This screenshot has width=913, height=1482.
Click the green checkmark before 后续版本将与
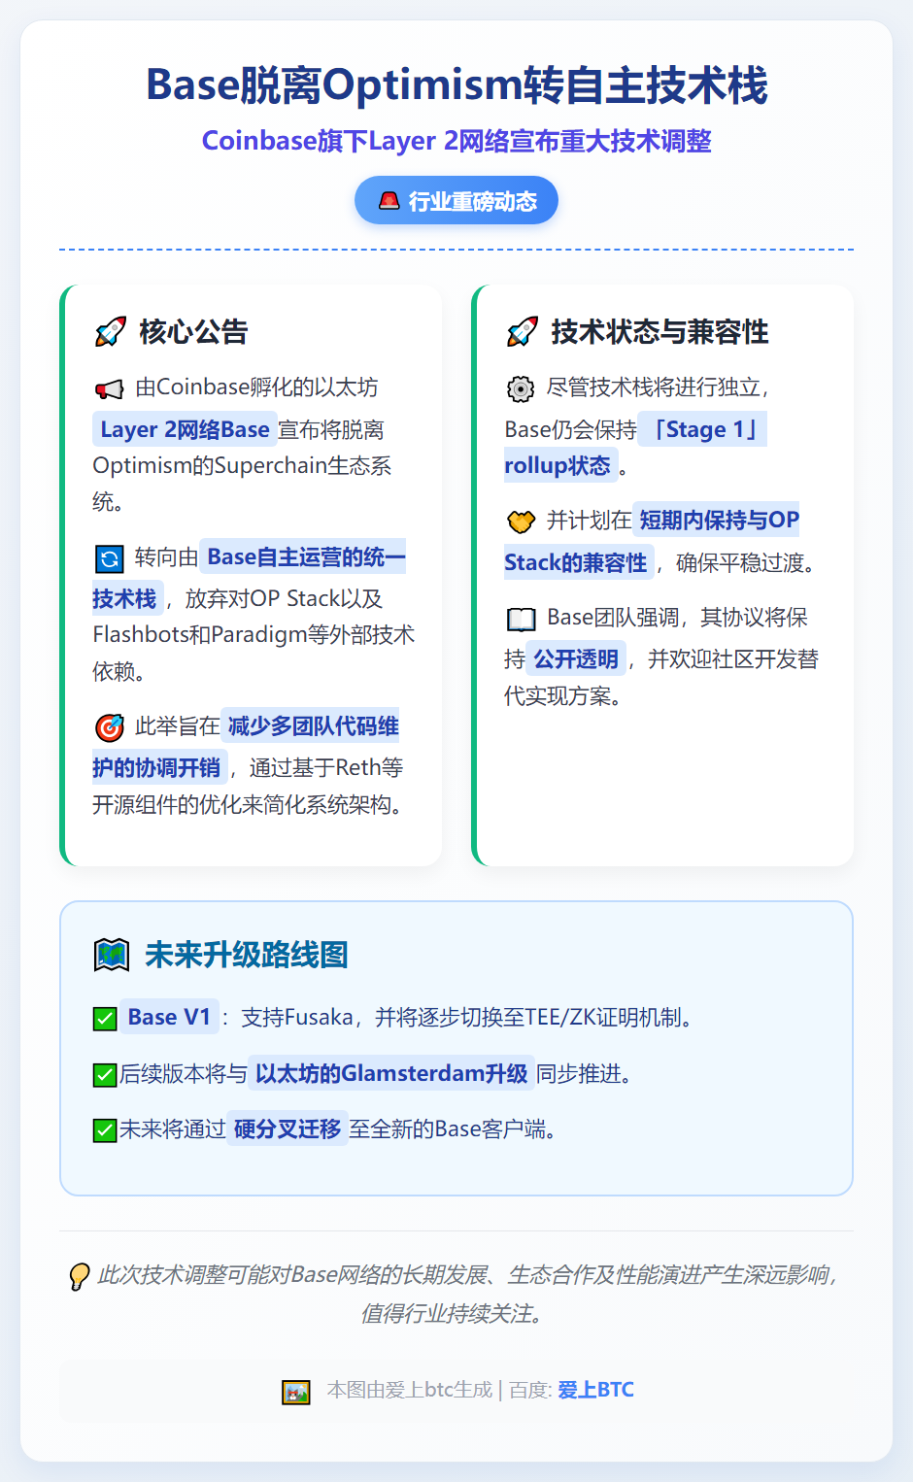click(105, 1075)
